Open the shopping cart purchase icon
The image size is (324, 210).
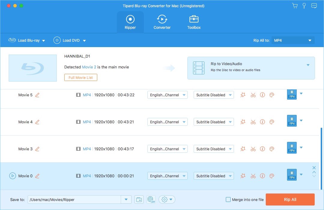pyautogui.click(x=295, y=6)
